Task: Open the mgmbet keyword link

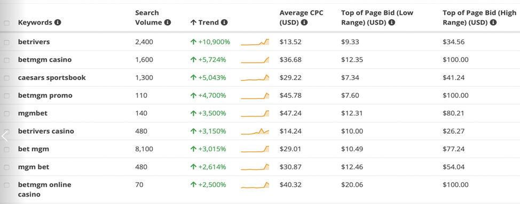Action: tap(33, 113)
